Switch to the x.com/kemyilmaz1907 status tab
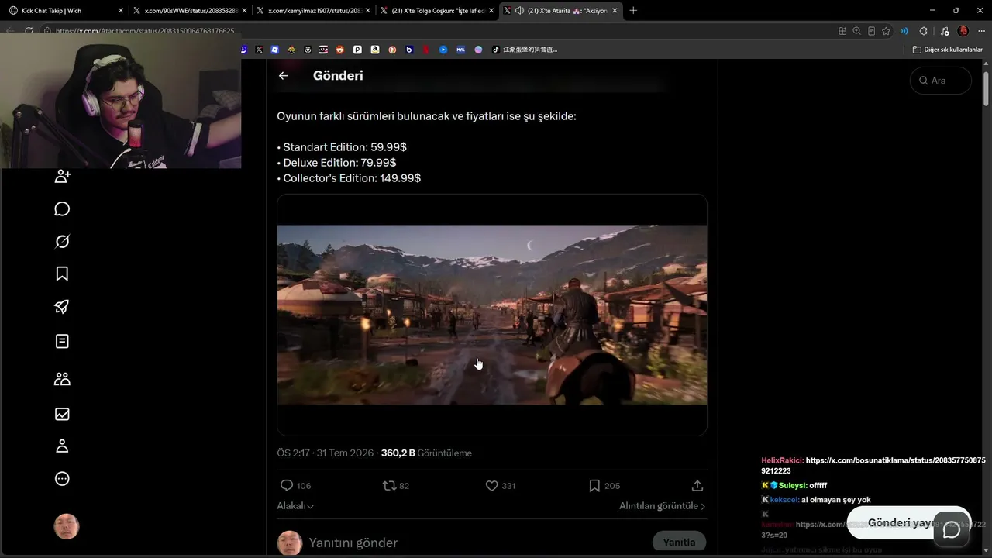Screen dimensions: 992x558 click(313, 11)
